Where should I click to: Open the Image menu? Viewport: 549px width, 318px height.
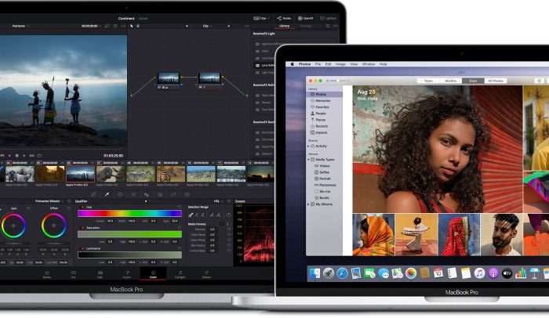tap(340, 64)
